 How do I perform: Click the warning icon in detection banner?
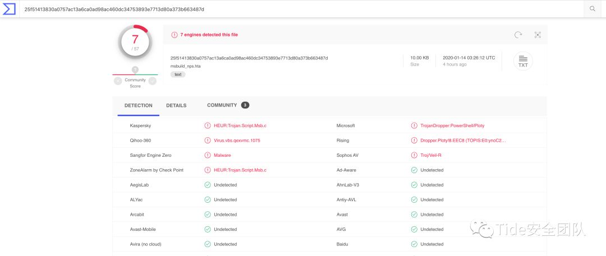[x=175, y=35]
